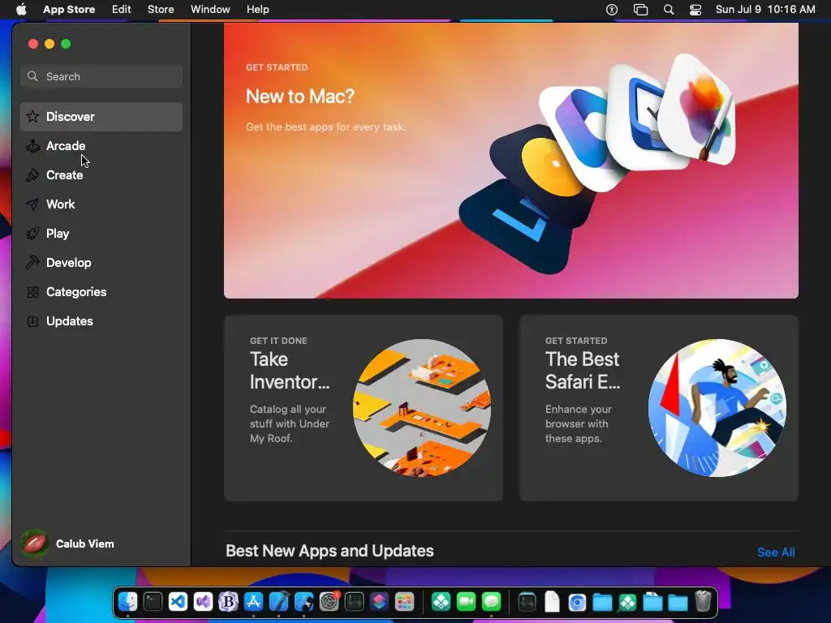The width and height of the screenshot is (831, 623).
Task: Open Visual Studio Code from the Dock
Action: click(x=178, y=602)
